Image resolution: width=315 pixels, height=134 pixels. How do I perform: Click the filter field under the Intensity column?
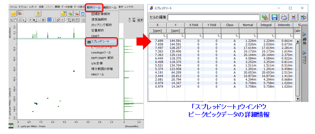pos(284,36)
